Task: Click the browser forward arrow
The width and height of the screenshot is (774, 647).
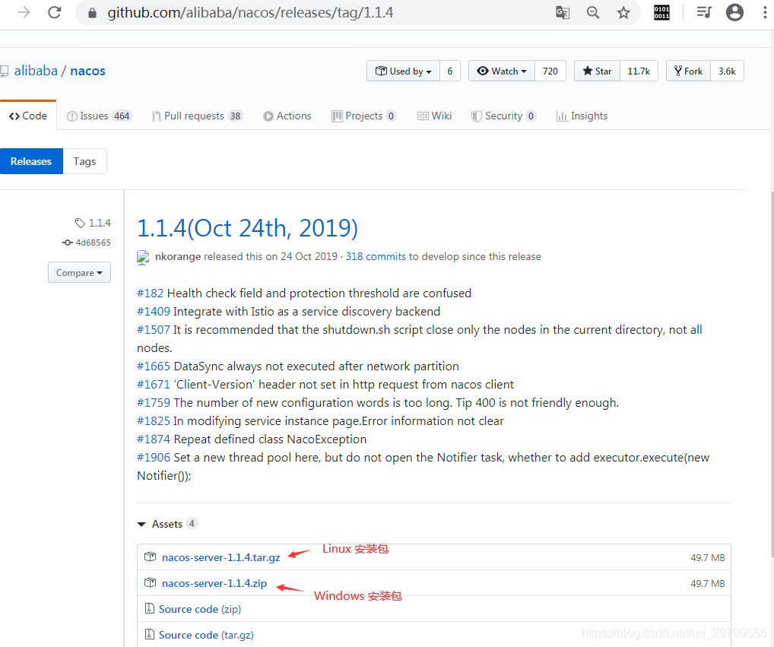Action: (x=24, y=12)
